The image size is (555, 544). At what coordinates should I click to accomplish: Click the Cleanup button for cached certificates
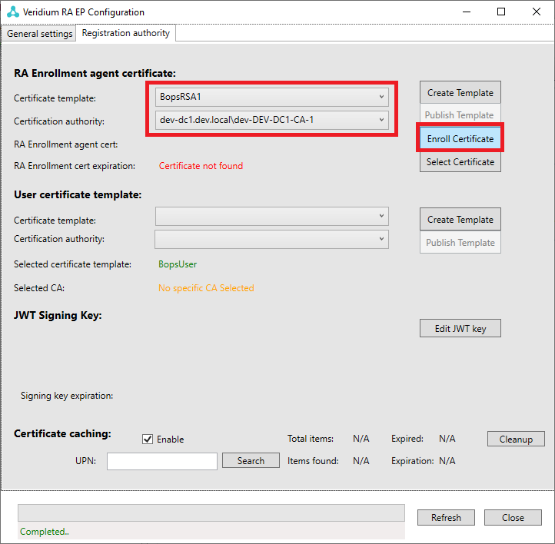(516, 440)
